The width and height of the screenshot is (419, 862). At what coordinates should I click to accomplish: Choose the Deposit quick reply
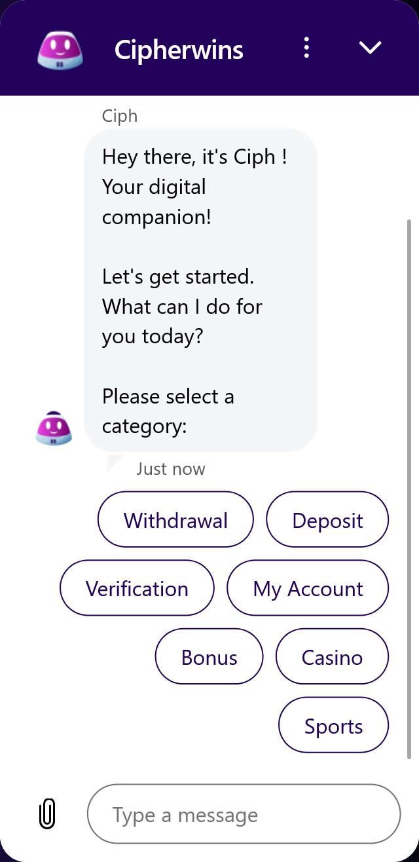point(327,519)
